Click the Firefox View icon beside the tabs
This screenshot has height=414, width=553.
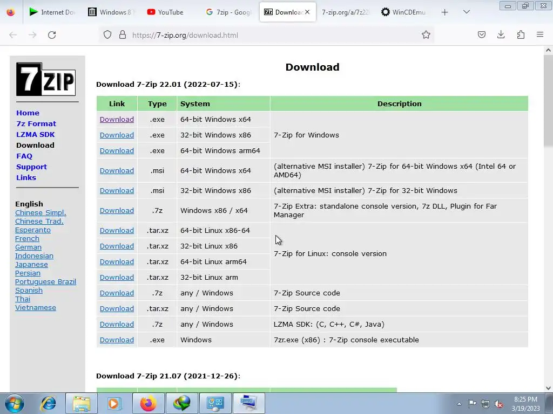[x=11, y=12]
